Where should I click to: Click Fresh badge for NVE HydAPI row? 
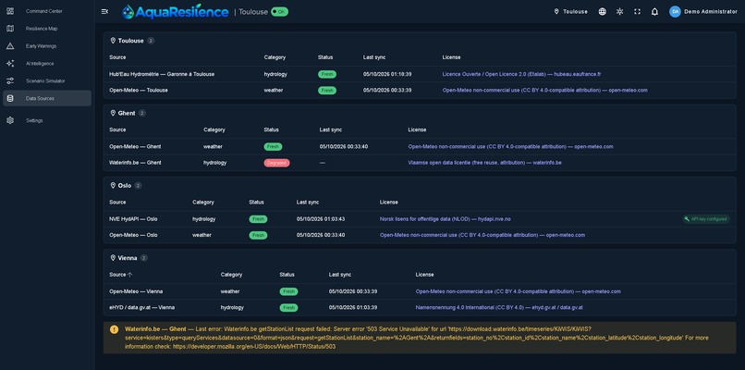(258, 219)
